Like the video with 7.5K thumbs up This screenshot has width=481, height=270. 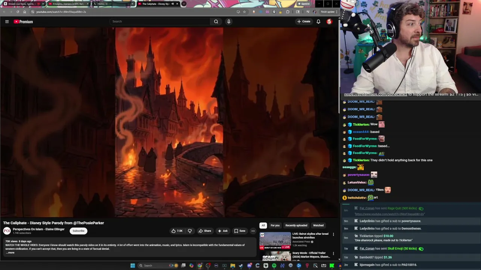[x=177, y=231]
